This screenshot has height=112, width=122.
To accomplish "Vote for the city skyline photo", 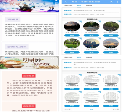I will pos(91,52).
